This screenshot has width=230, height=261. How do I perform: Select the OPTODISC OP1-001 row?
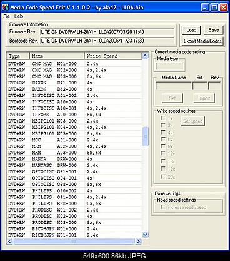click(x=74, y=171)
